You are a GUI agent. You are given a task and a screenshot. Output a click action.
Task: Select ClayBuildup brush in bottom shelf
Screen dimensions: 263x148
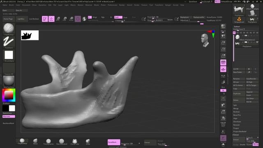(x=22, y=141)
